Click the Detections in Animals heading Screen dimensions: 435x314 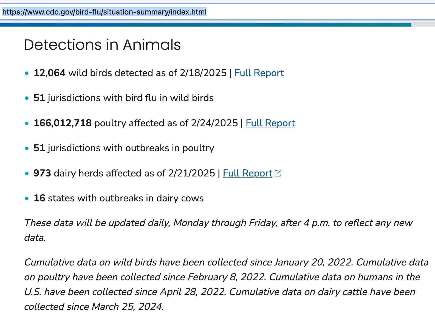click(102, 45)
